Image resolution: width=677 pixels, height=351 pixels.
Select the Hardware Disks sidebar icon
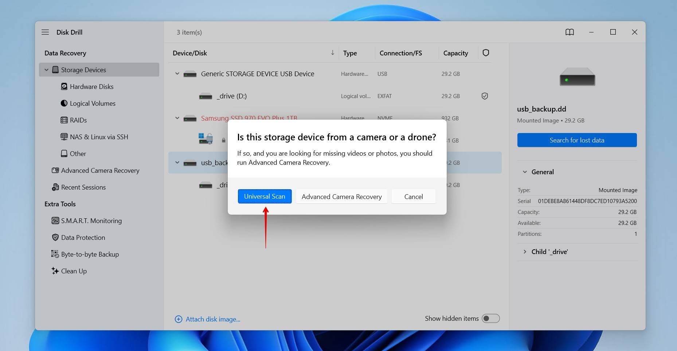[64, 86]
